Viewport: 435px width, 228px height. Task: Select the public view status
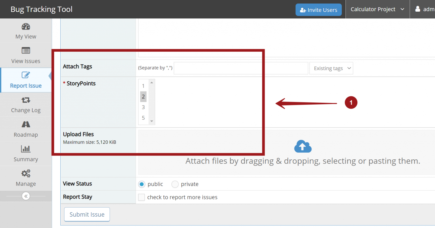[x=142, y=184]
